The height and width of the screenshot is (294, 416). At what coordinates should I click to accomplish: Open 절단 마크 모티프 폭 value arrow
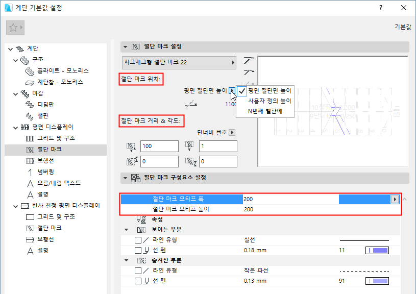[x=395, y=199]
